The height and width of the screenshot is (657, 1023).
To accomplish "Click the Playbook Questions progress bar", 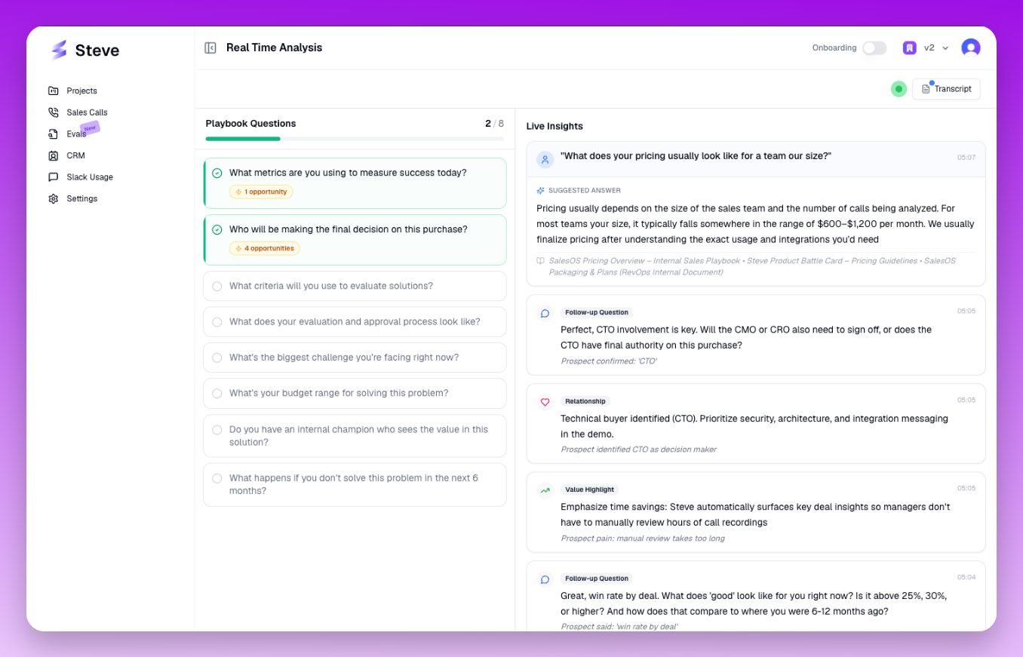I will point(355,139).
